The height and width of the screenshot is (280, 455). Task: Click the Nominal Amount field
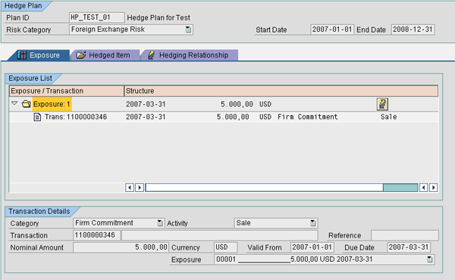121,247
